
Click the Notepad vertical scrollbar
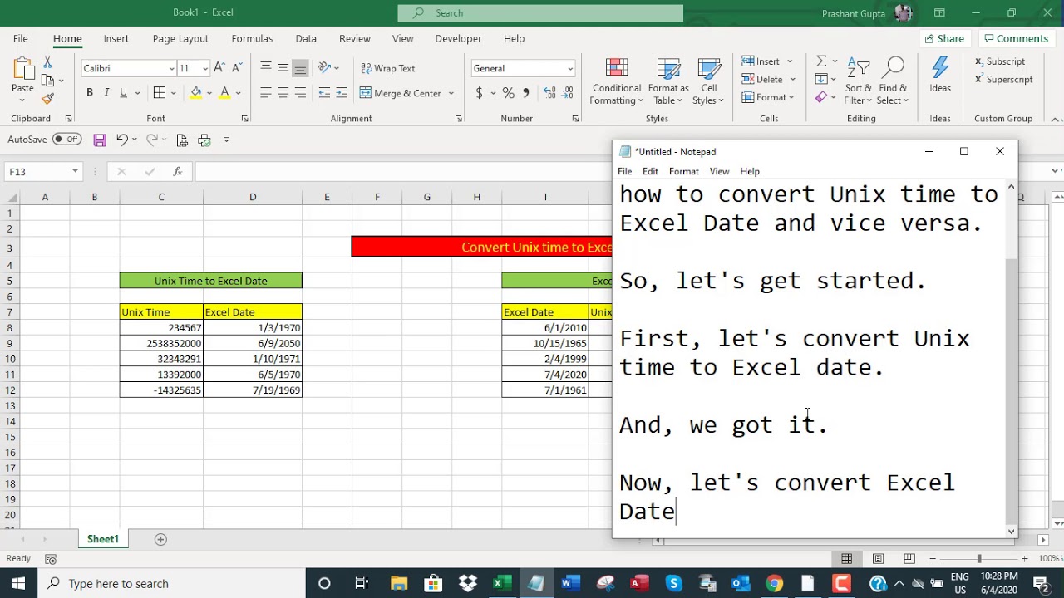click(x=1011, y=359)
